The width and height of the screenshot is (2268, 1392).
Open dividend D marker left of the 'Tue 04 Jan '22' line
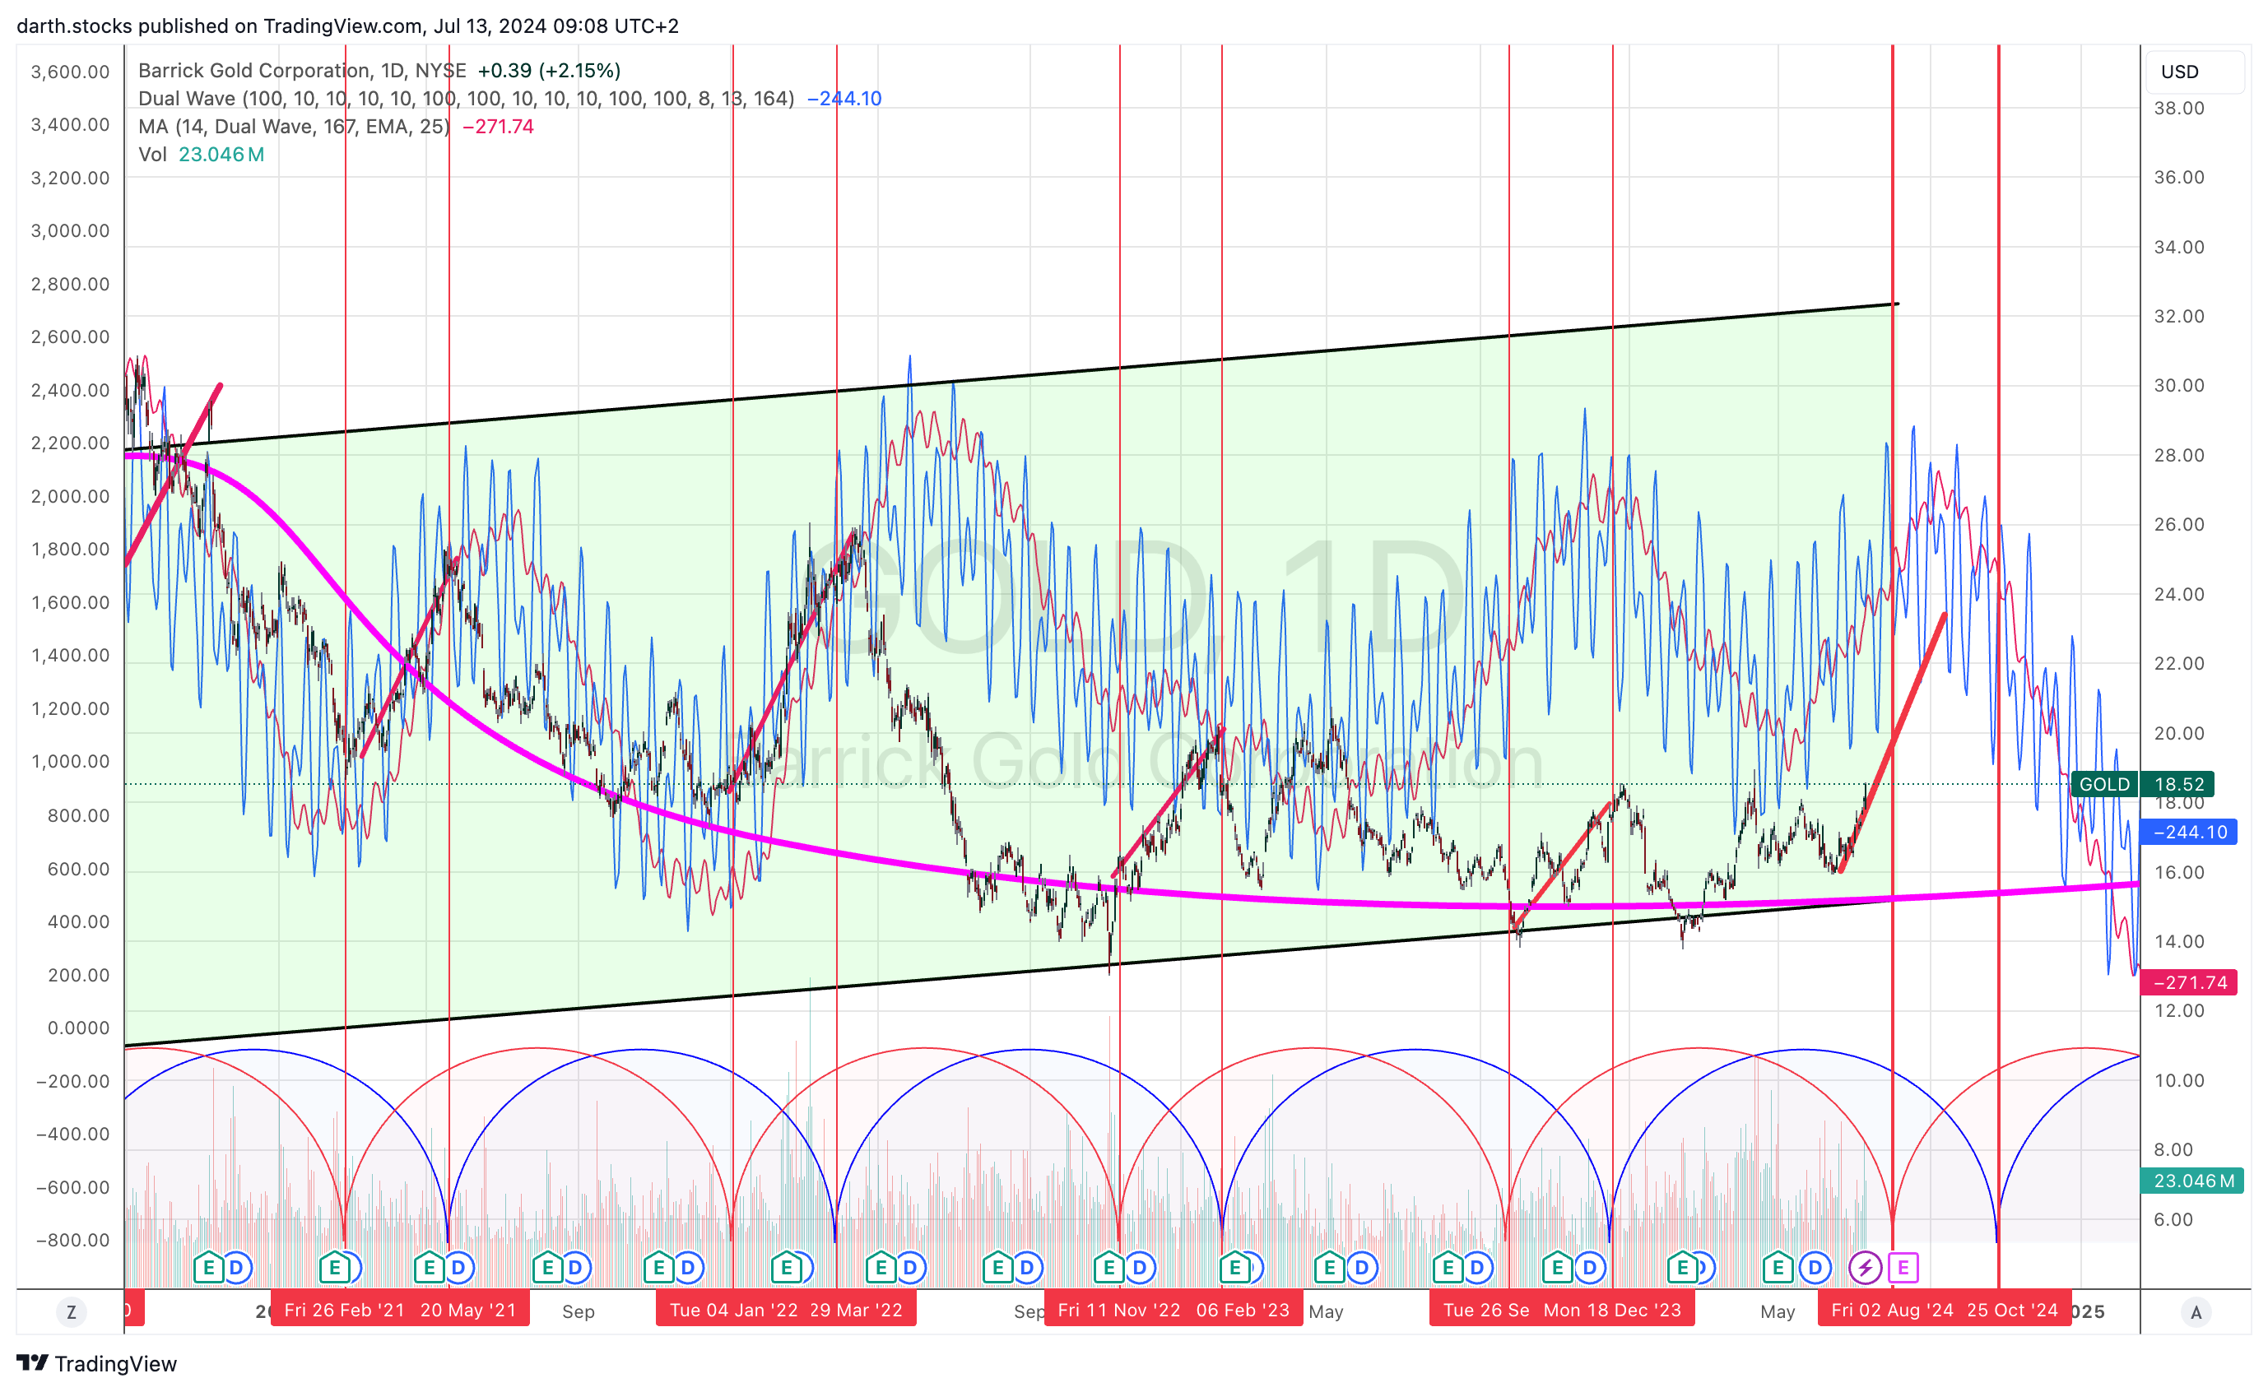tap(688, 1268)
